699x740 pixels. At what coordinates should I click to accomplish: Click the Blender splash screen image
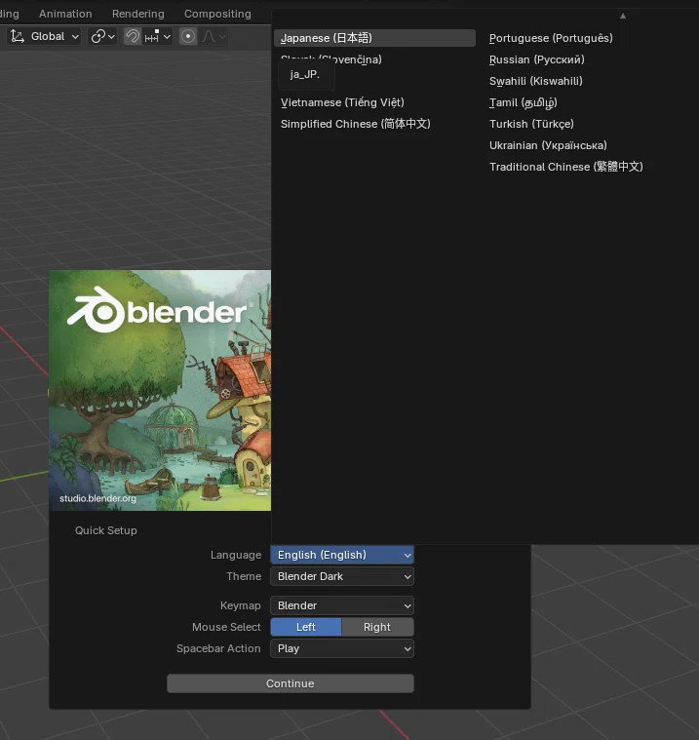160,390
